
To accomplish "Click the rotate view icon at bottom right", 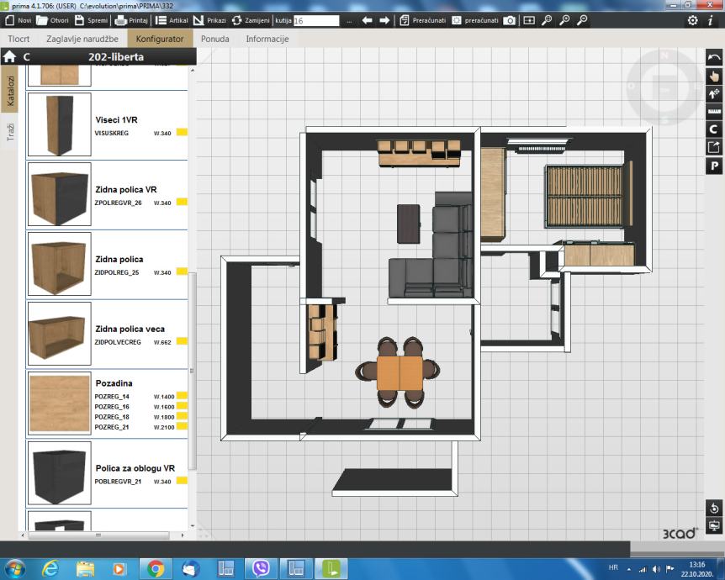I will coord(714,508).
